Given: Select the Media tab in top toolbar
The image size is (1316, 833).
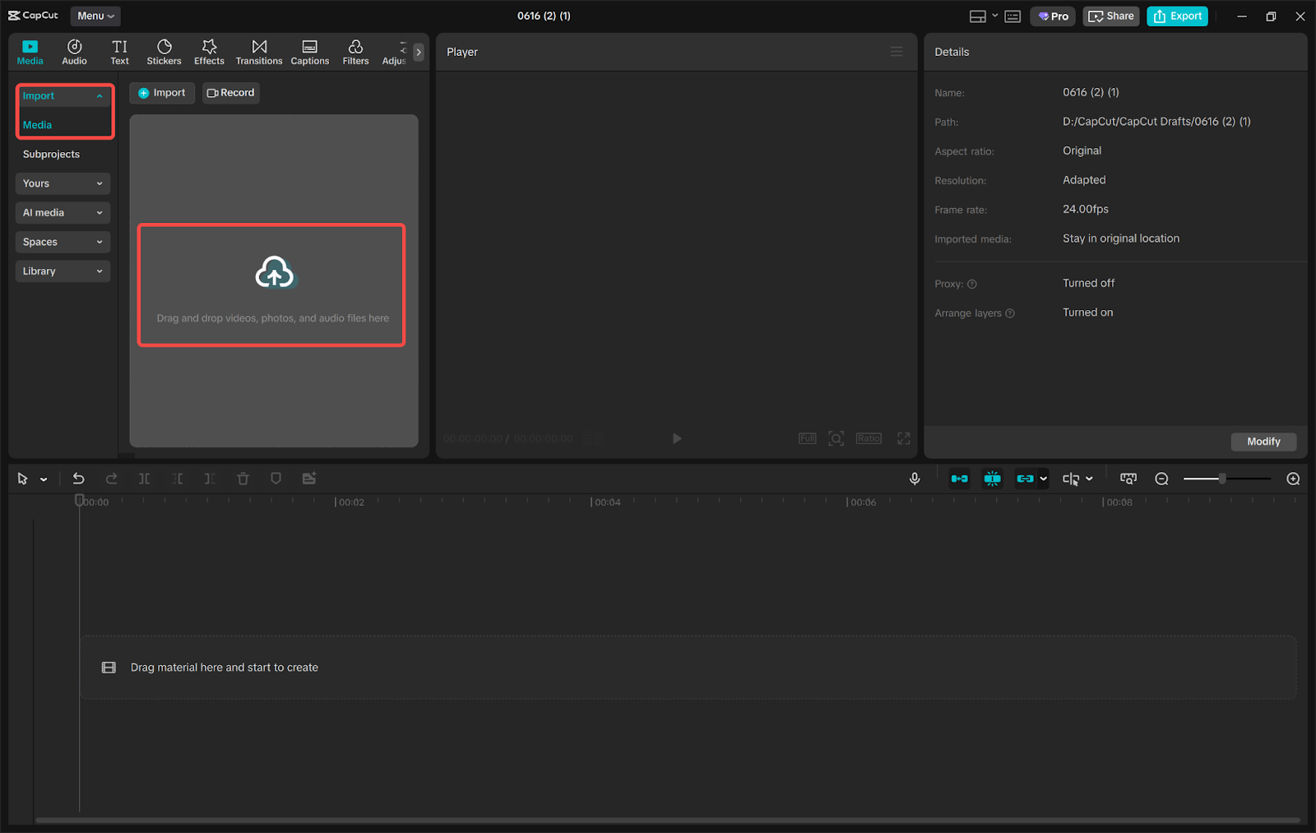Looking at the screenshot, I should [30, 52].
